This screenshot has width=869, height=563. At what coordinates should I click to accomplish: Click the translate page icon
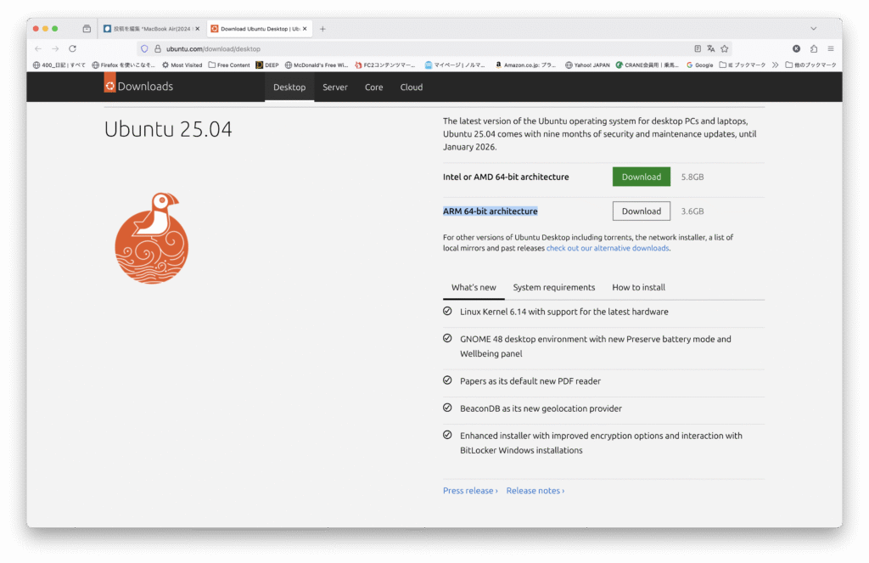(710, 48)
